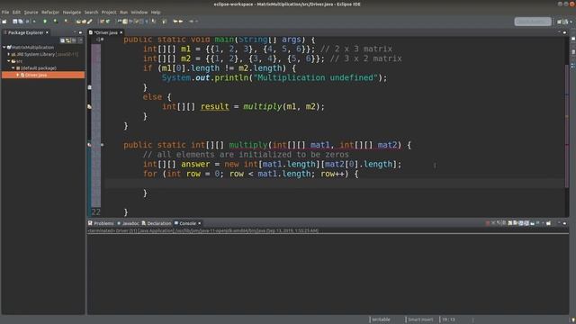Open the Window menu
The width and height of the screenshot is (576, 324).
pyautogui.click(x=139, y=13)
